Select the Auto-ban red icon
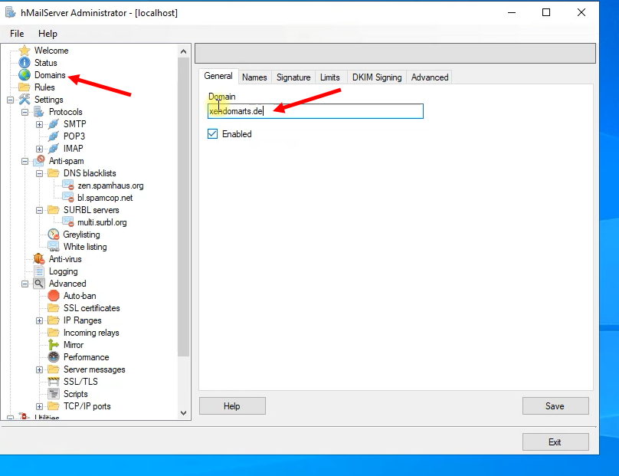The height and width of the screenshot is (476, 619). coord(54,296)
